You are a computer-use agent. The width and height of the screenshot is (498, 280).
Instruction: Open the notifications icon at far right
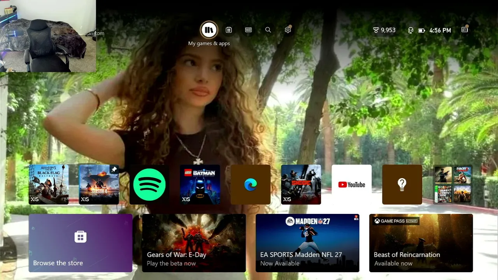[465, 30]
